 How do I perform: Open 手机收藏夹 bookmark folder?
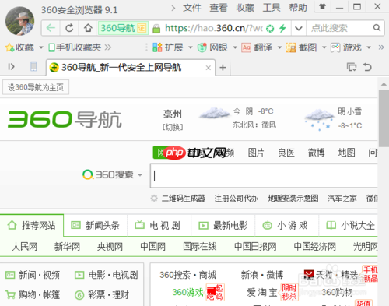click(75, 47)
